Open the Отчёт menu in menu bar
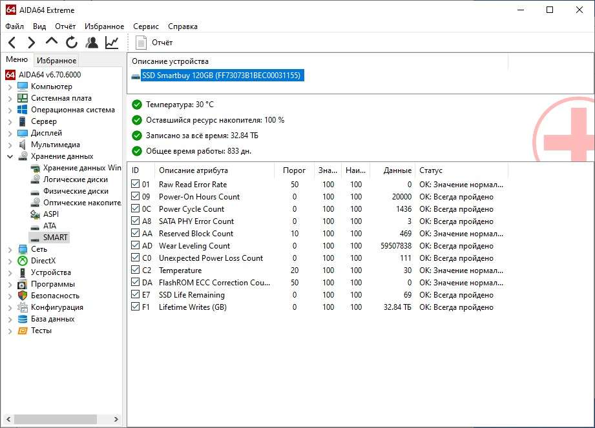Viewport: 595px width, 428px height. point(65,26)
